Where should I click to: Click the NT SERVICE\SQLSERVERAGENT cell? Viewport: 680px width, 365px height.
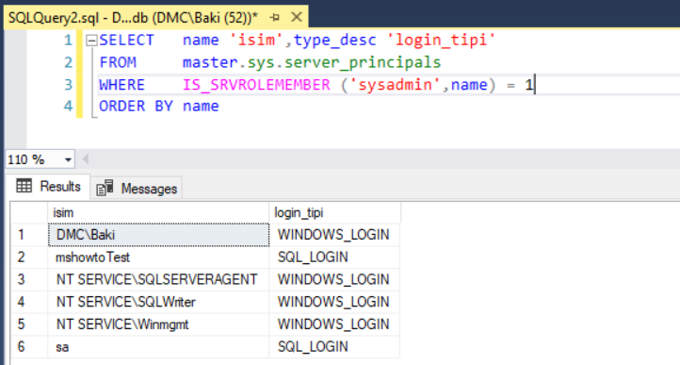[x=159, y=279]
